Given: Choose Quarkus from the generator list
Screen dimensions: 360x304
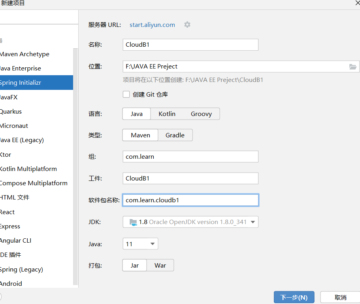Looking at the screenshot, I should (x=11, y=111).
